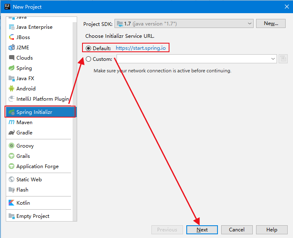The width and height of the screenshot is (293, 238).
Task: Click the "Android" list label
Action: [x=26, y=88]
